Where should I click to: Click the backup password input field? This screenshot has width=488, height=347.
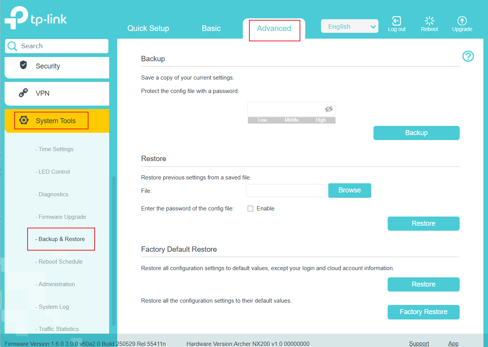click(x=291, y=109)
